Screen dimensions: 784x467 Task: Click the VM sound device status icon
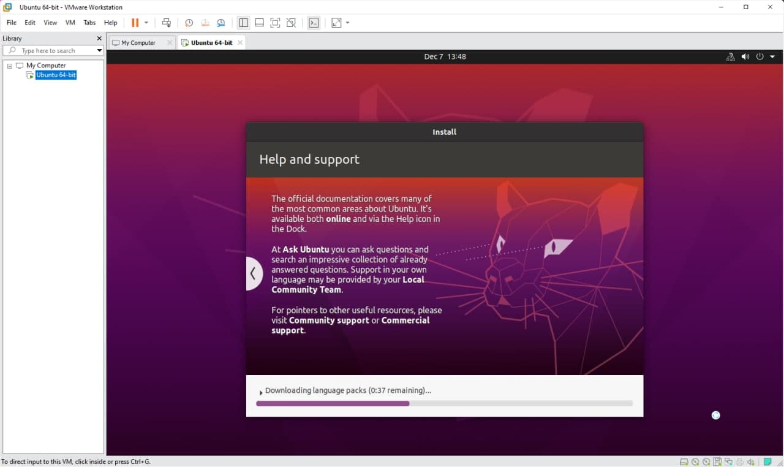751,461
